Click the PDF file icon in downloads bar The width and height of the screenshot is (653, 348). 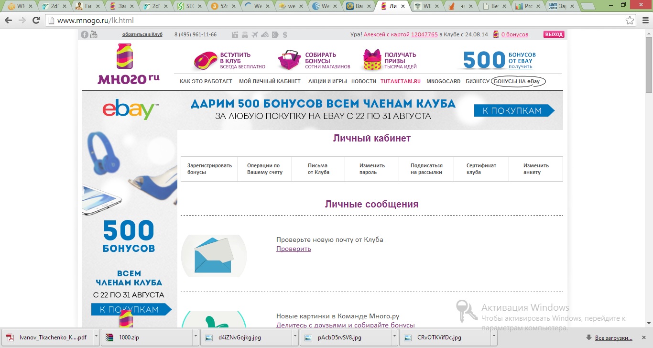click(11, 337)
